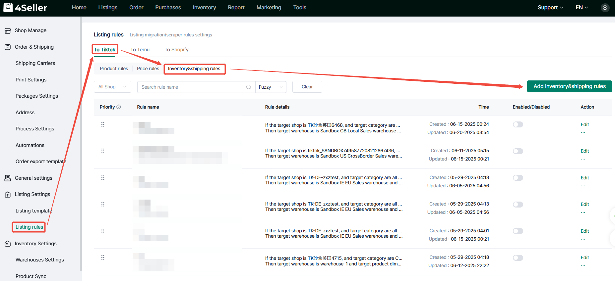Open the Report menu

pos(236,7)
